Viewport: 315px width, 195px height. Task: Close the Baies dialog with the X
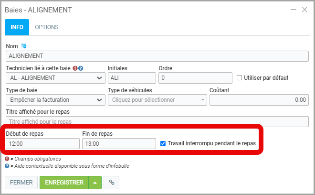pos(304,10)
